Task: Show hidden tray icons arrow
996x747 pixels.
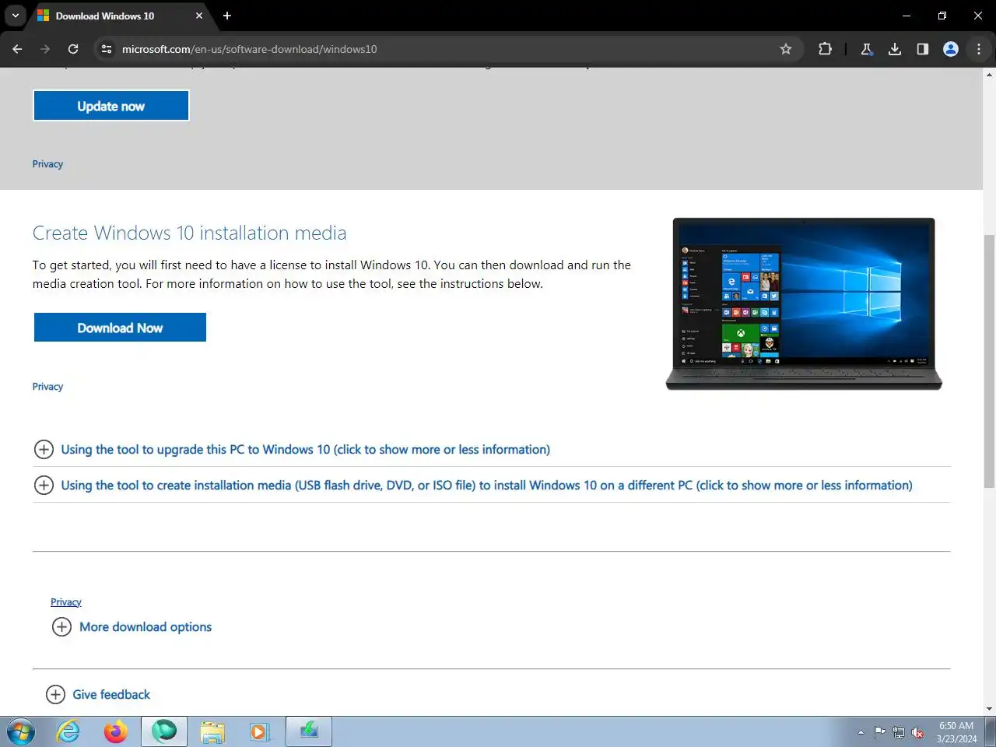Action: pos(861,732)
